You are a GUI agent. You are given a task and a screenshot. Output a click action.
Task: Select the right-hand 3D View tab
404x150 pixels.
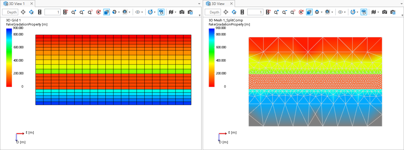(218, 4)
